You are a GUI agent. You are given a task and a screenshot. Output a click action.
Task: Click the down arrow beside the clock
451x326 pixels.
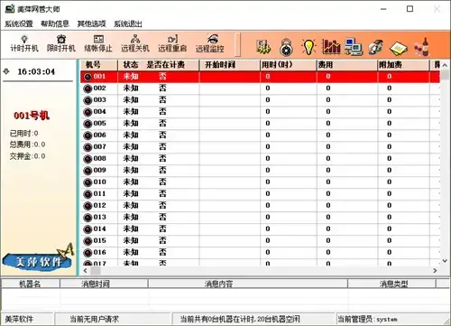click(x=6, y=71)
